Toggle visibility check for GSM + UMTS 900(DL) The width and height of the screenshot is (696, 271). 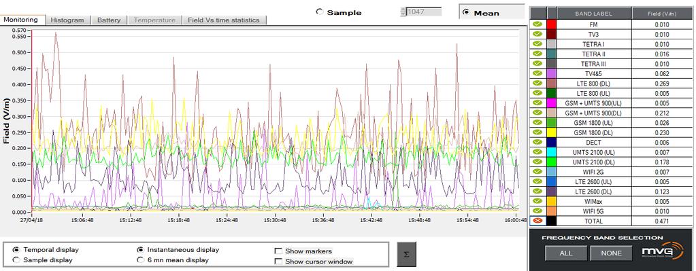pos(537,113)
